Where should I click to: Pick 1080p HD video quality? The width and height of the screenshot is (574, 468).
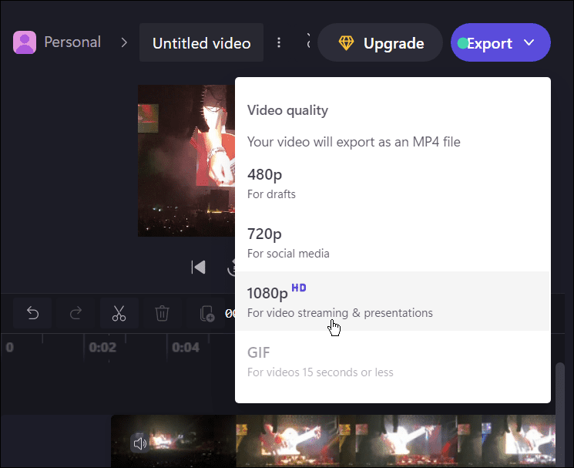[x=393, y=301]
